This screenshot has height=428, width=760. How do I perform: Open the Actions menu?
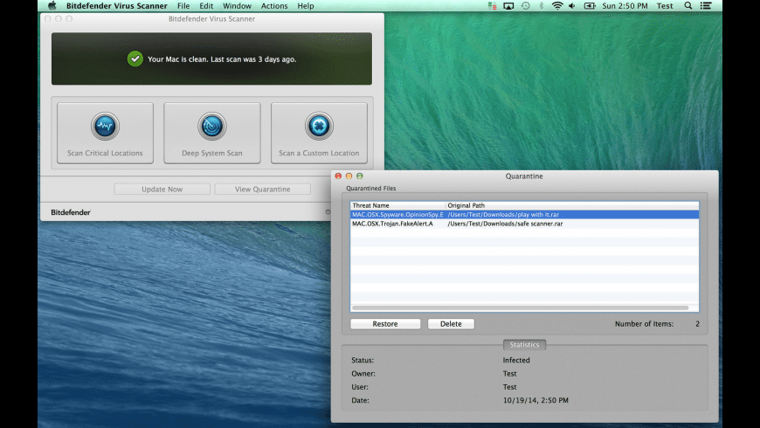tap(274, 6)
